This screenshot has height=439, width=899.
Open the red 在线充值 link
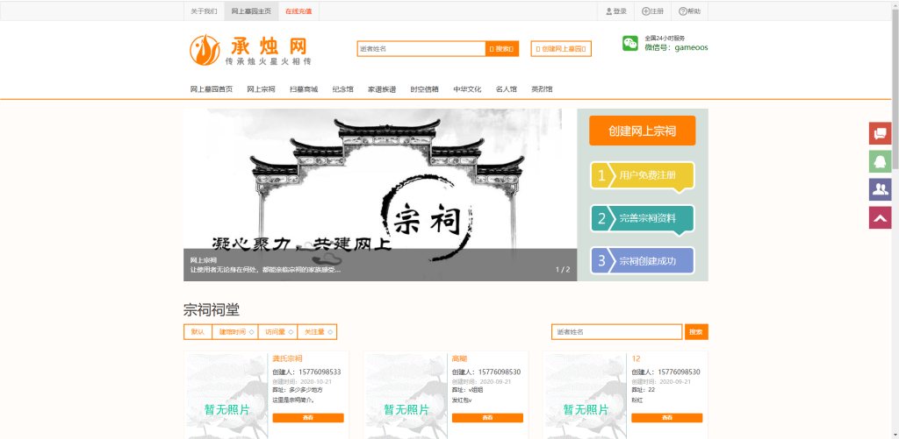tap(298, 11)
